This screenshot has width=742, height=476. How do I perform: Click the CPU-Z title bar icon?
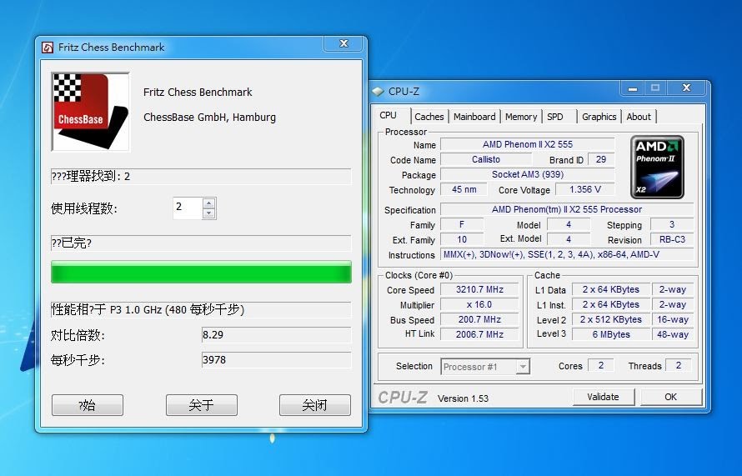click(378, 92)
